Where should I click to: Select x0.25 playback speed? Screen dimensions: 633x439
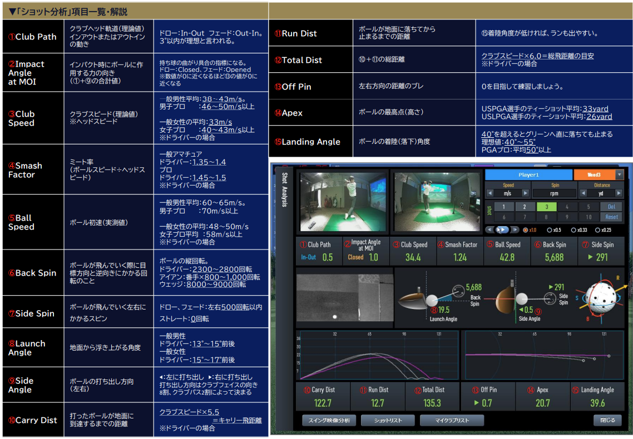tap(597, 230)
